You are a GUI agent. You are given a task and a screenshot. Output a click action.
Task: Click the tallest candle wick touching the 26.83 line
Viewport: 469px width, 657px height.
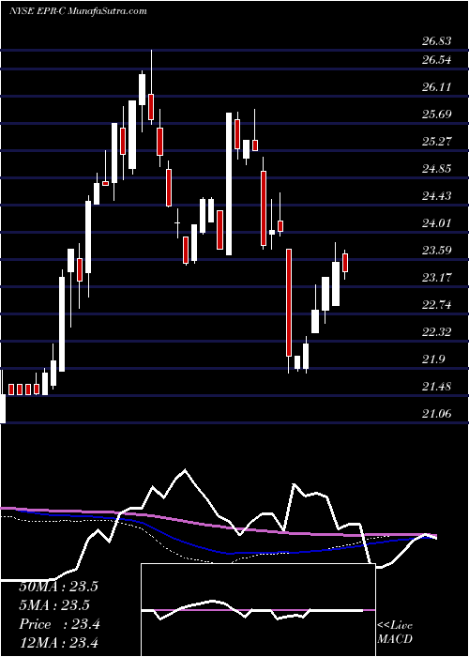pos(151,87)
